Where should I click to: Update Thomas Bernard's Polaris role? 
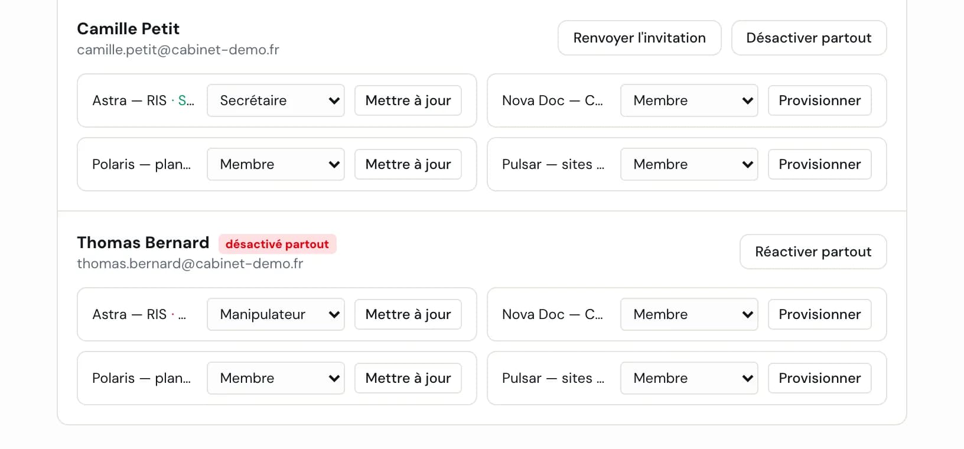tap(408, 378)
